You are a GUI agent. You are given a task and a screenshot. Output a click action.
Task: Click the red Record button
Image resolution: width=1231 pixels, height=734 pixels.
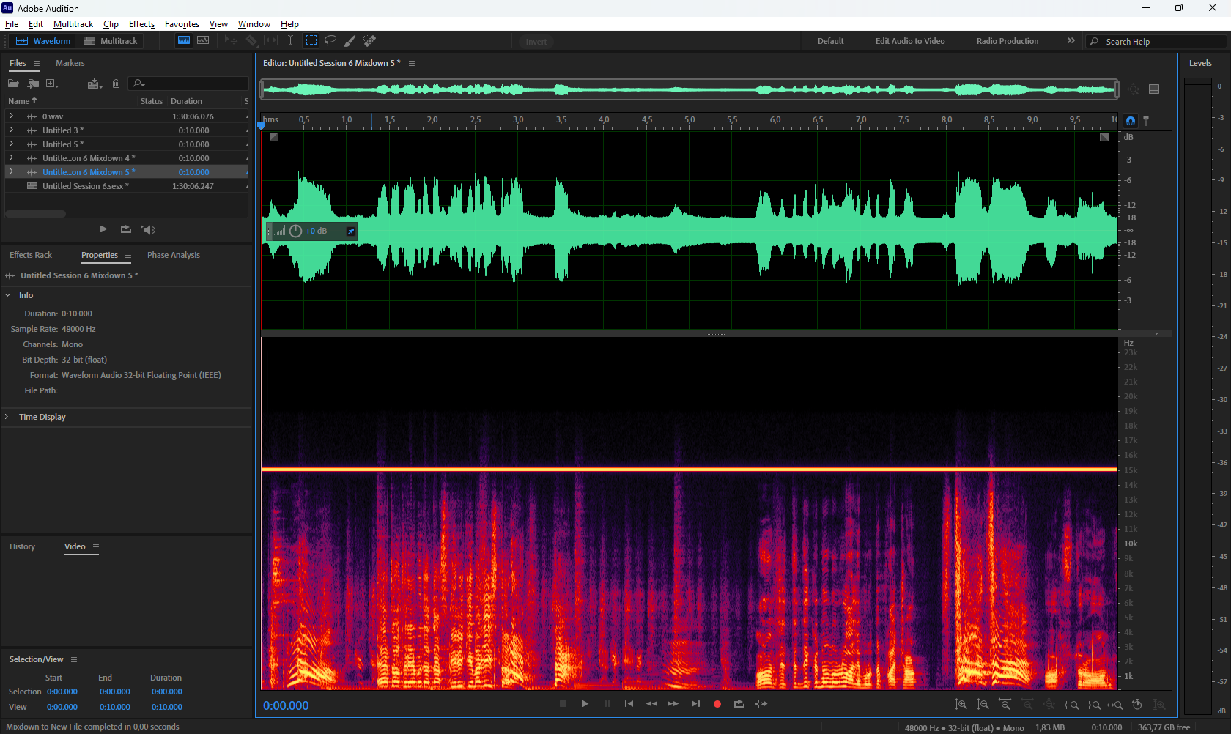[x=717, y=704]
